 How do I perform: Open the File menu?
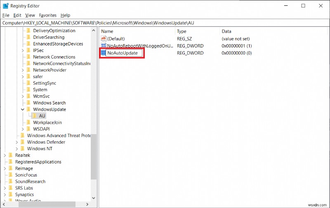pyautogui.click(x=6, y=15)
